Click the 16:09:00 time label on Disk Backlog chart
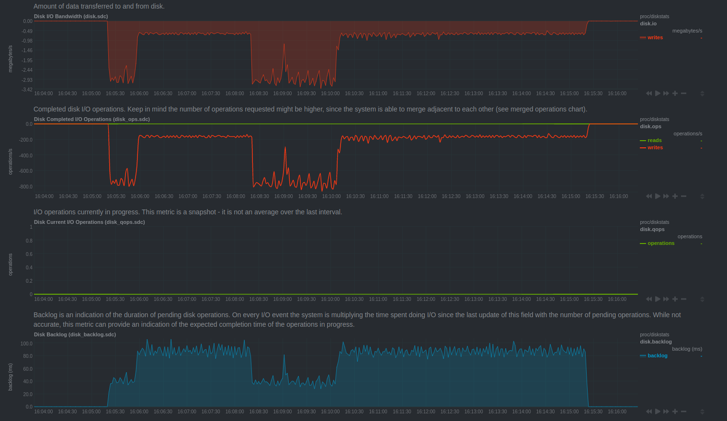 pyautogui.click(x=283, y=411)
